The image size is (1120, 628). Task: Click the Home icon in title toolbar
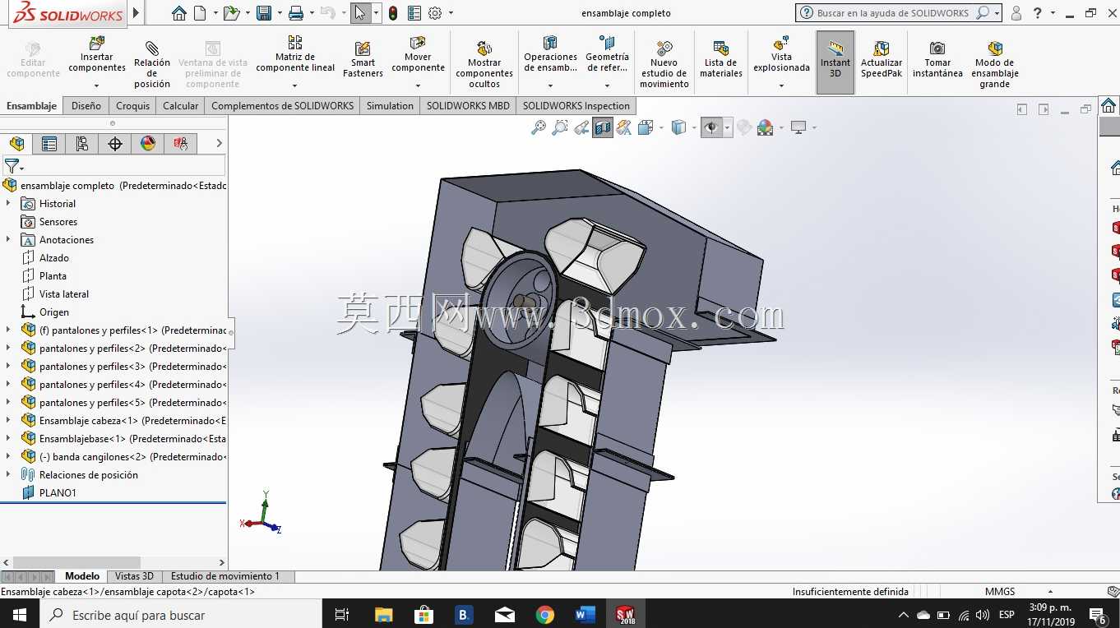178,13
